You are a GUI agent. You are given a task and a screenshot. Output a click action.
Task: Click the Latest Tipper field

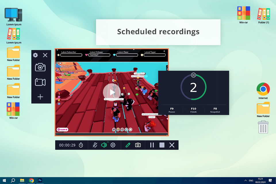pyautogui.click(x=155, y=55)
